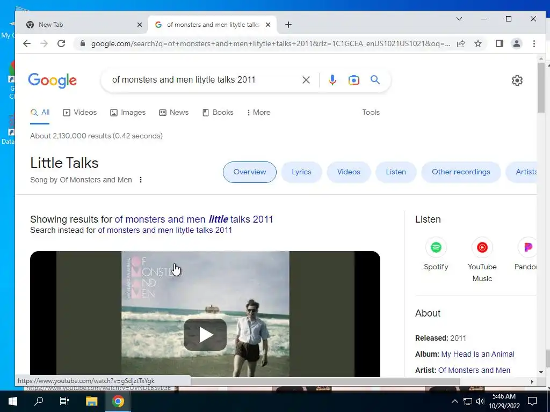Play the Little Talks video
This screenshot has height=412, width=550.
point(205,335)
